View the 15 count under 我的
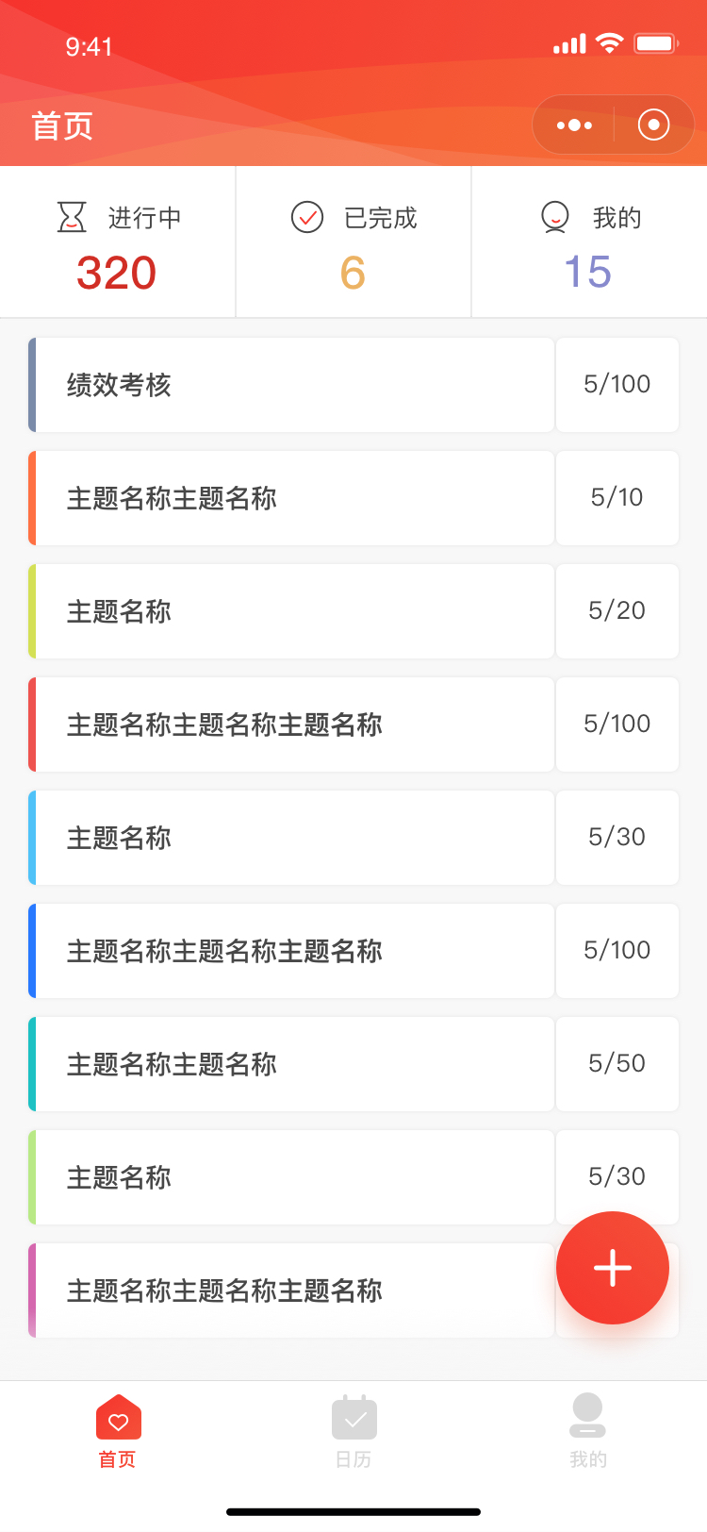 pyautogui.click(x=588, y=272)
